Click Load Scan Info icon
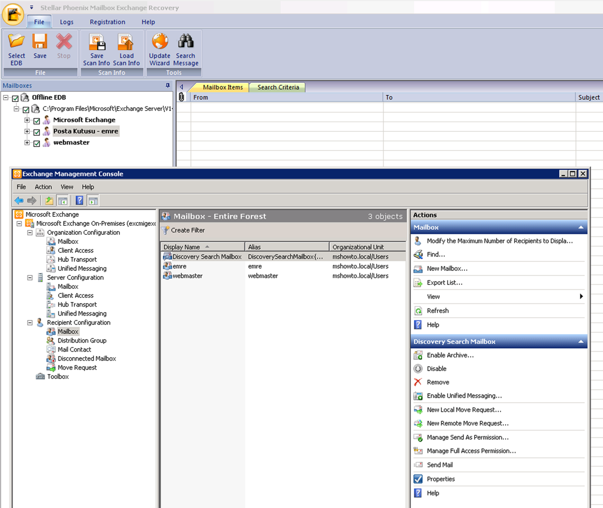The width and height of the screenshot is (603, 508). (x=126, y=42)
